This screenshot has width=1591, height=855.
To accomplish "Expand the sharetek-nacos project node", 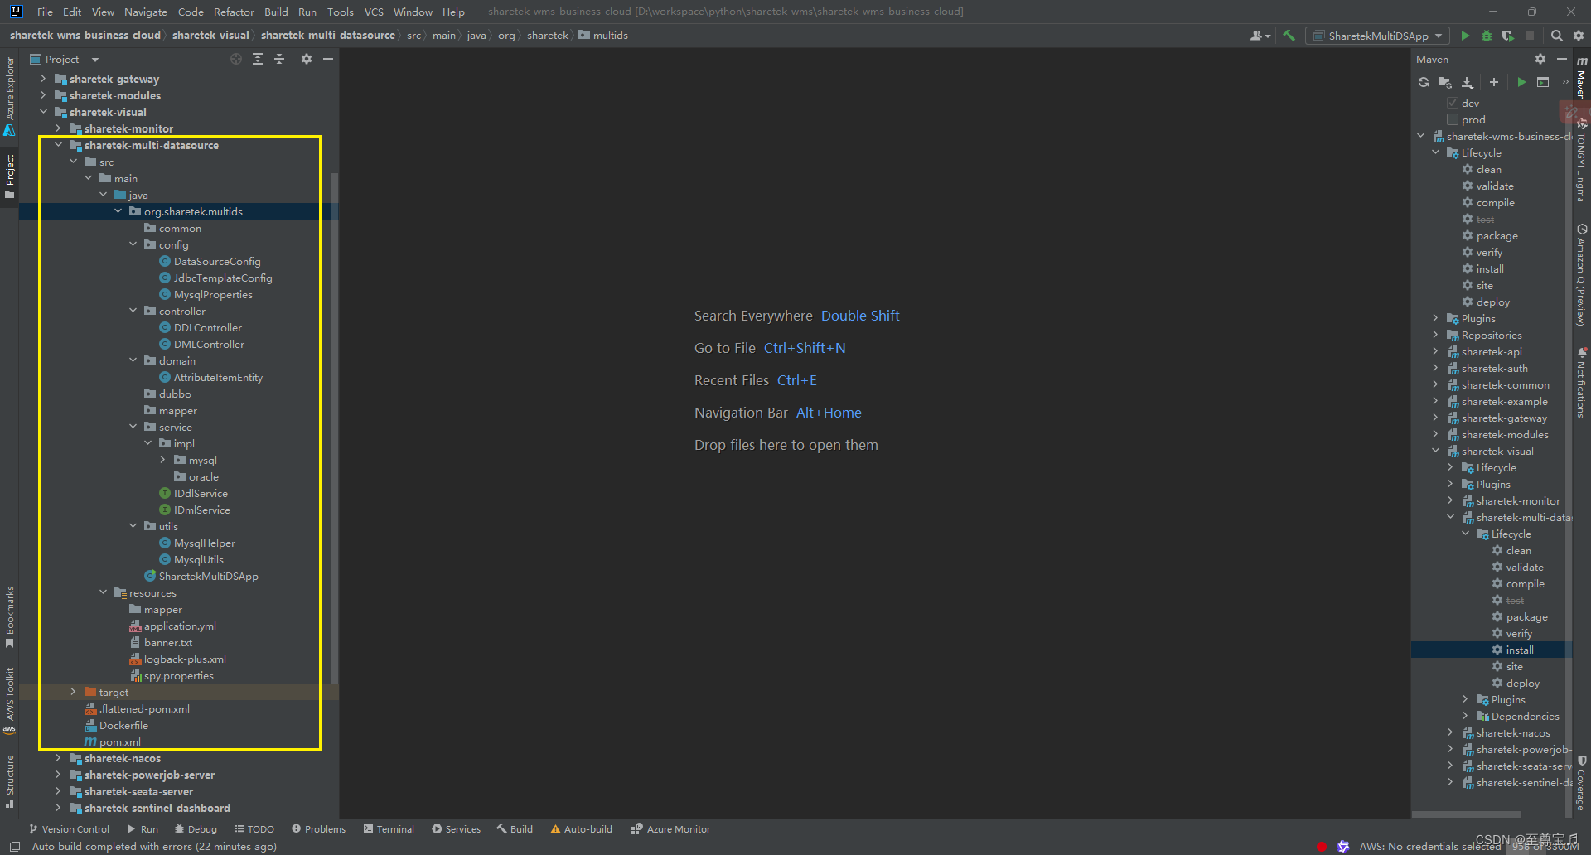I will [58, 758].
